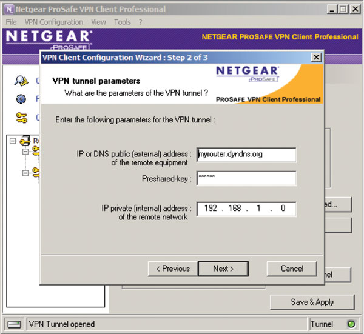Close the wizard dialog with X

coord(316,57)
